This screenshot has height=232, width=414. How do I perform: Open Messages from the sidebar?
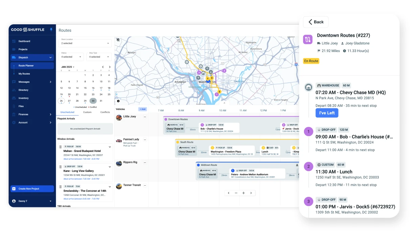click(24, 82)
